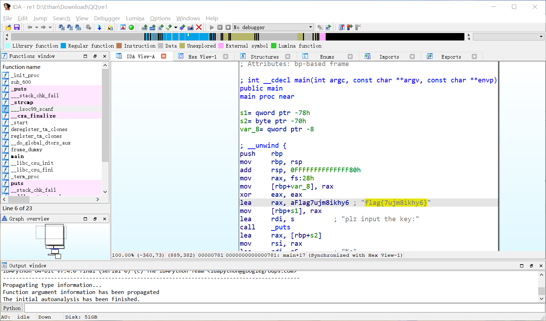Open the Lumina menu
546x321 pixels.
(x=135, y=18)
